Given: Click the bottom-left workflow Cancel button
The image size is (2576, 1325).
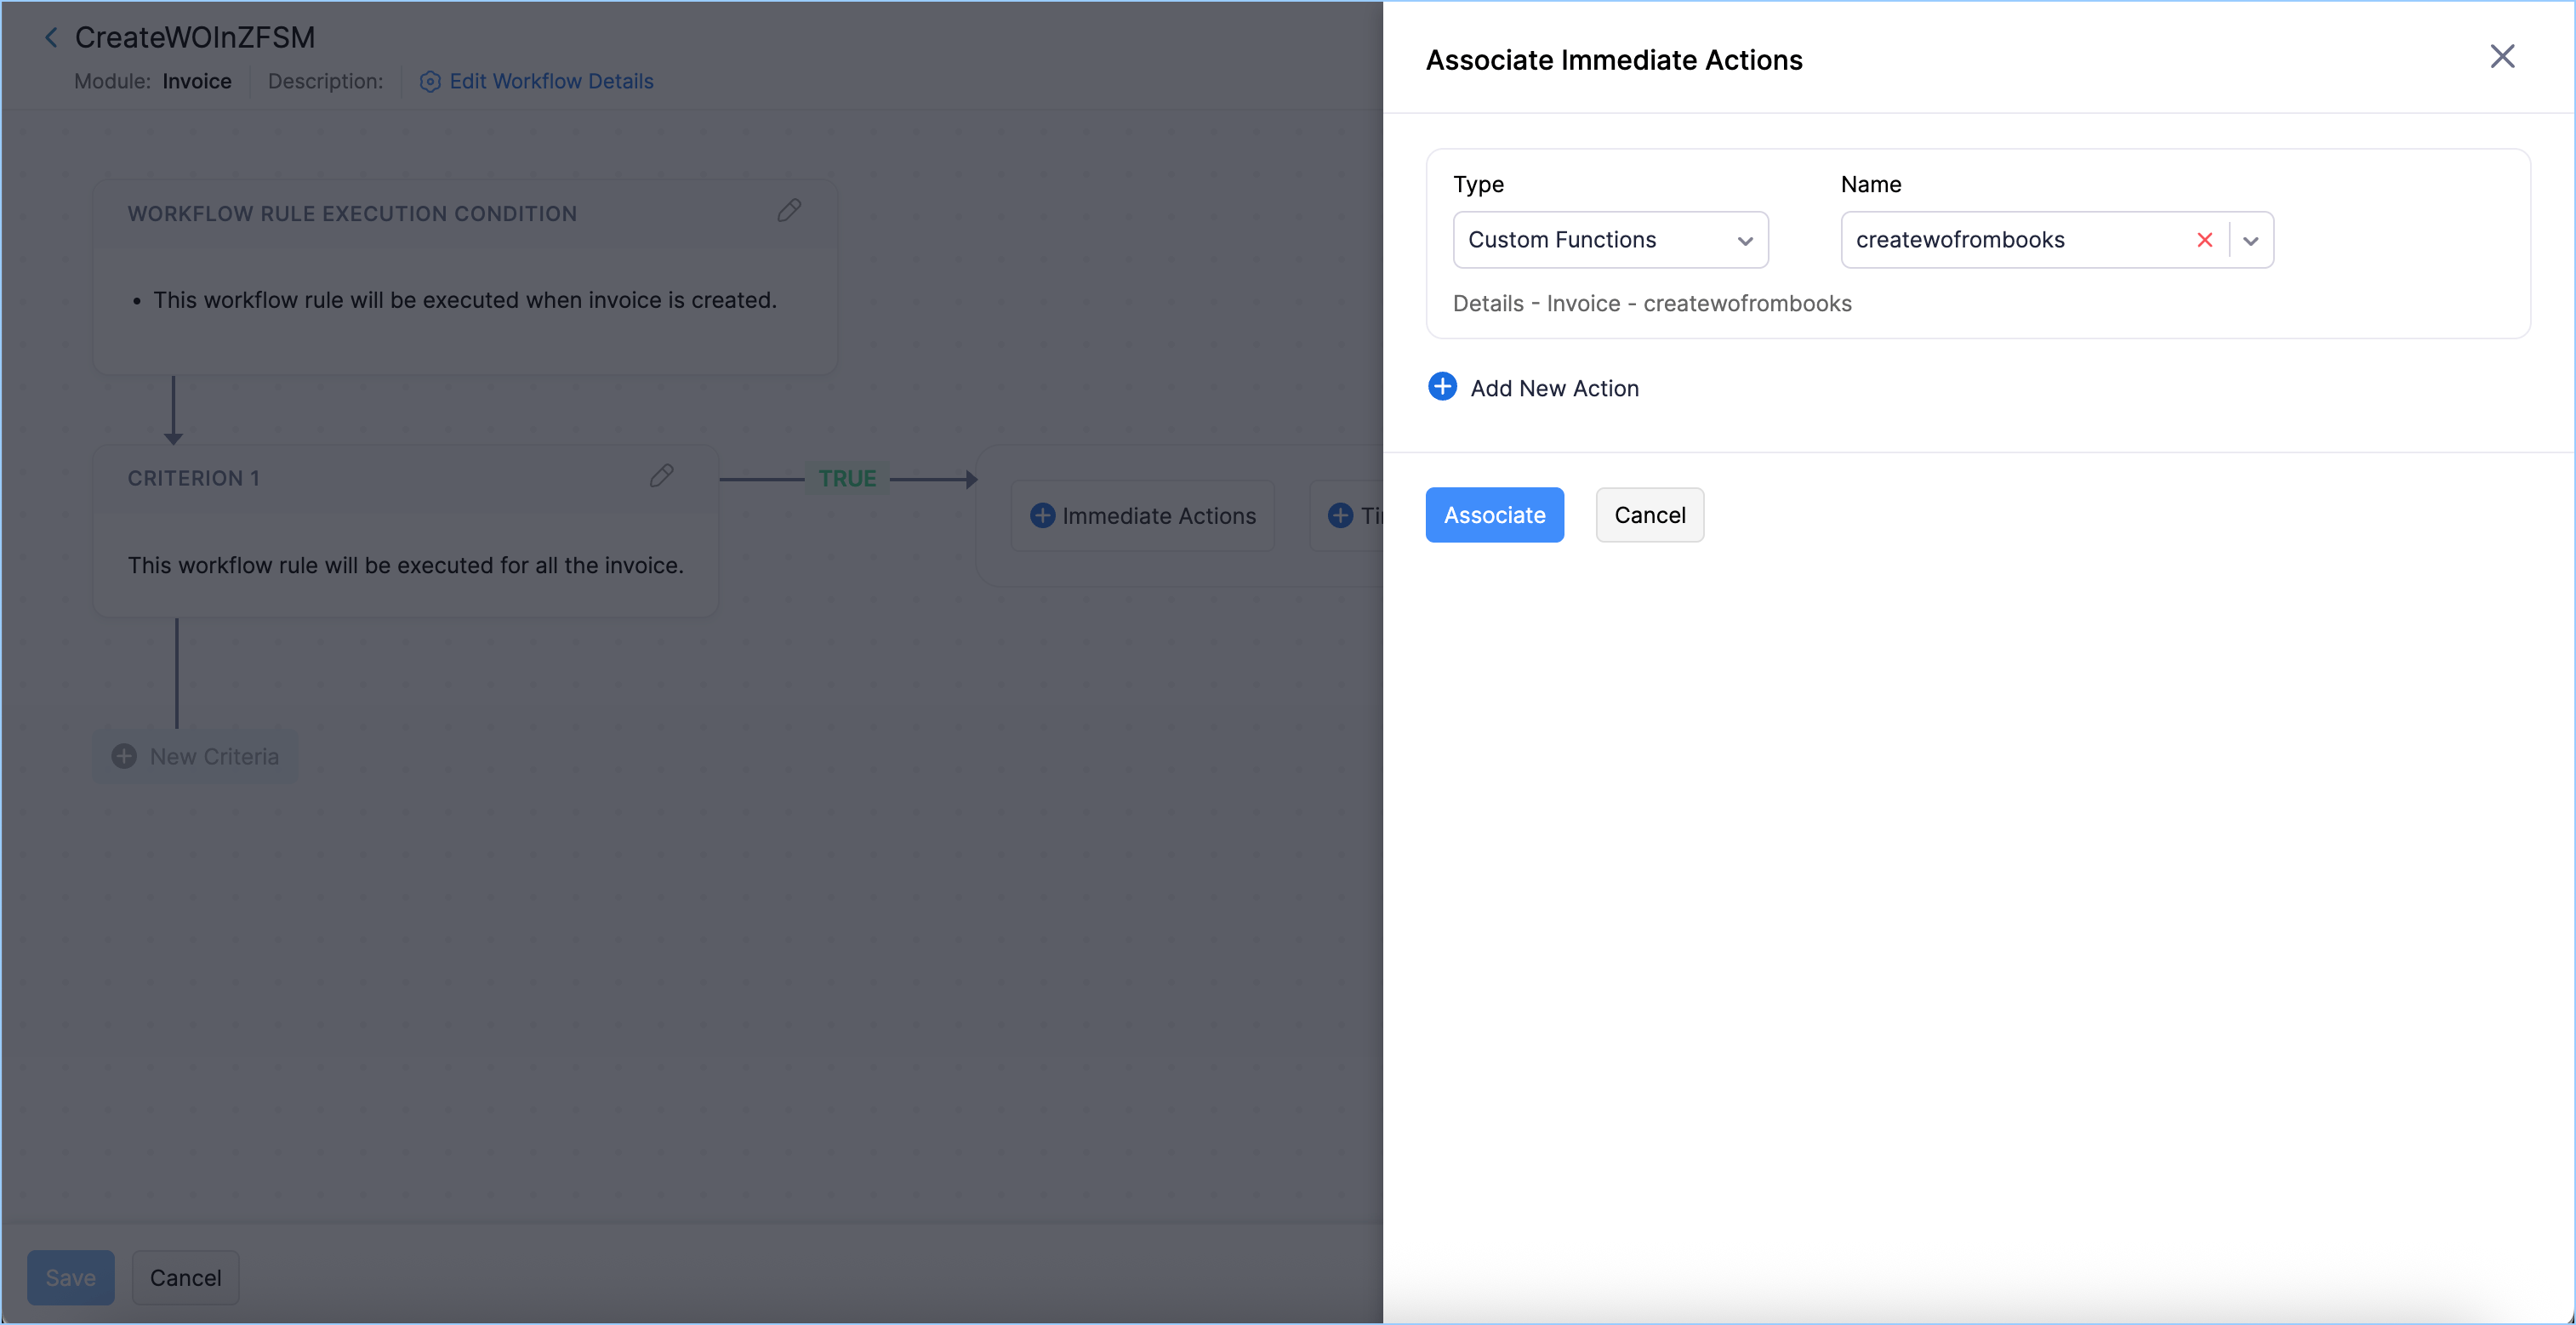Looking at the screenshot, I should (x=185, y=1277).
